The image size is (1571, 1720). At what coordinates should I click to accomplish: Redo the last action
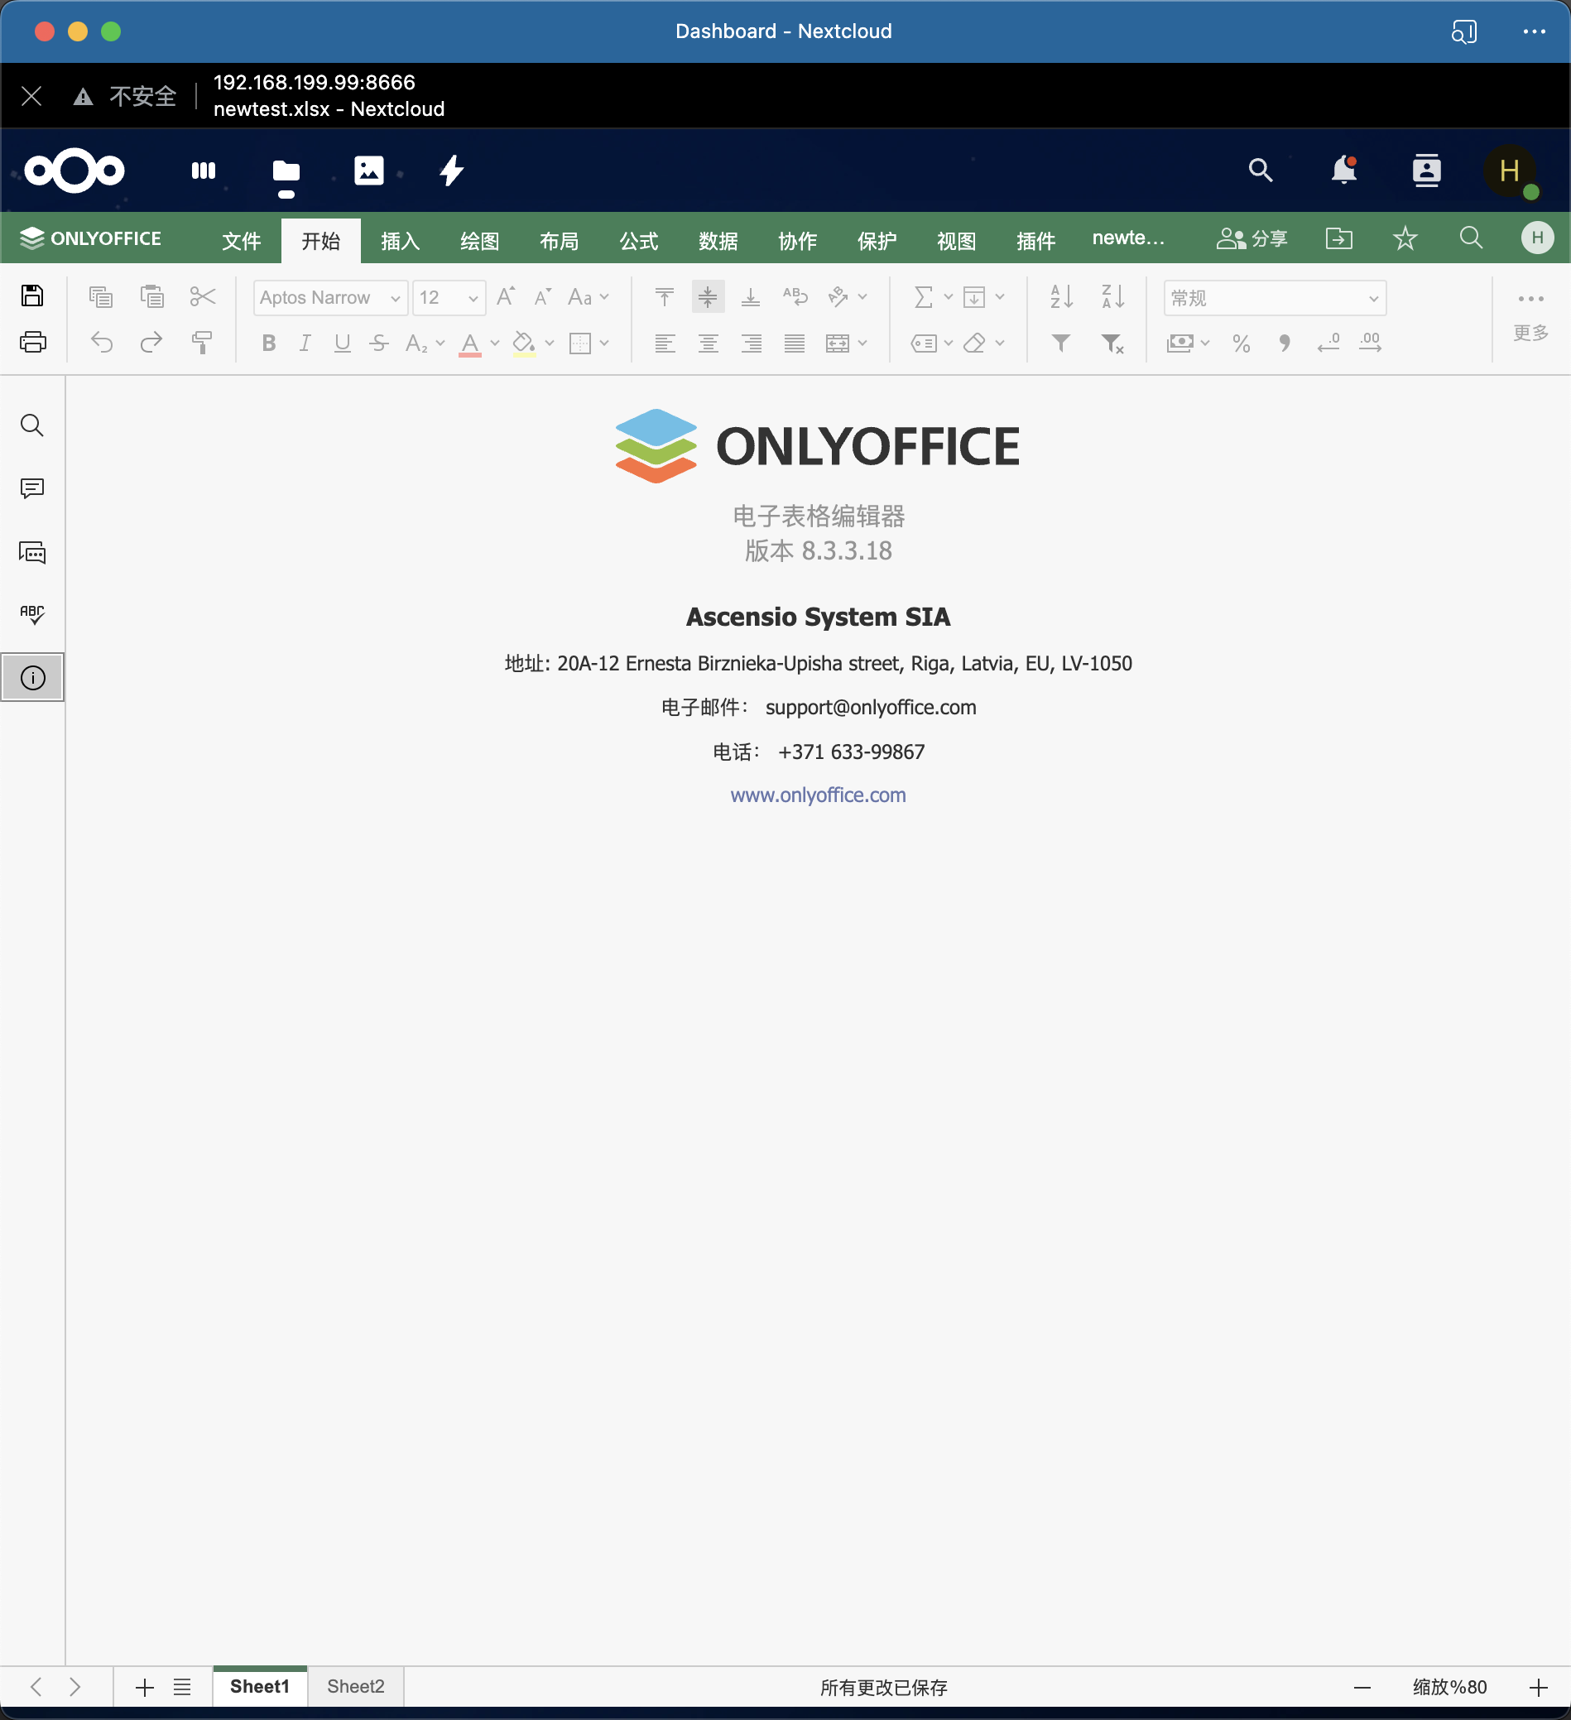tap(151, 342)
